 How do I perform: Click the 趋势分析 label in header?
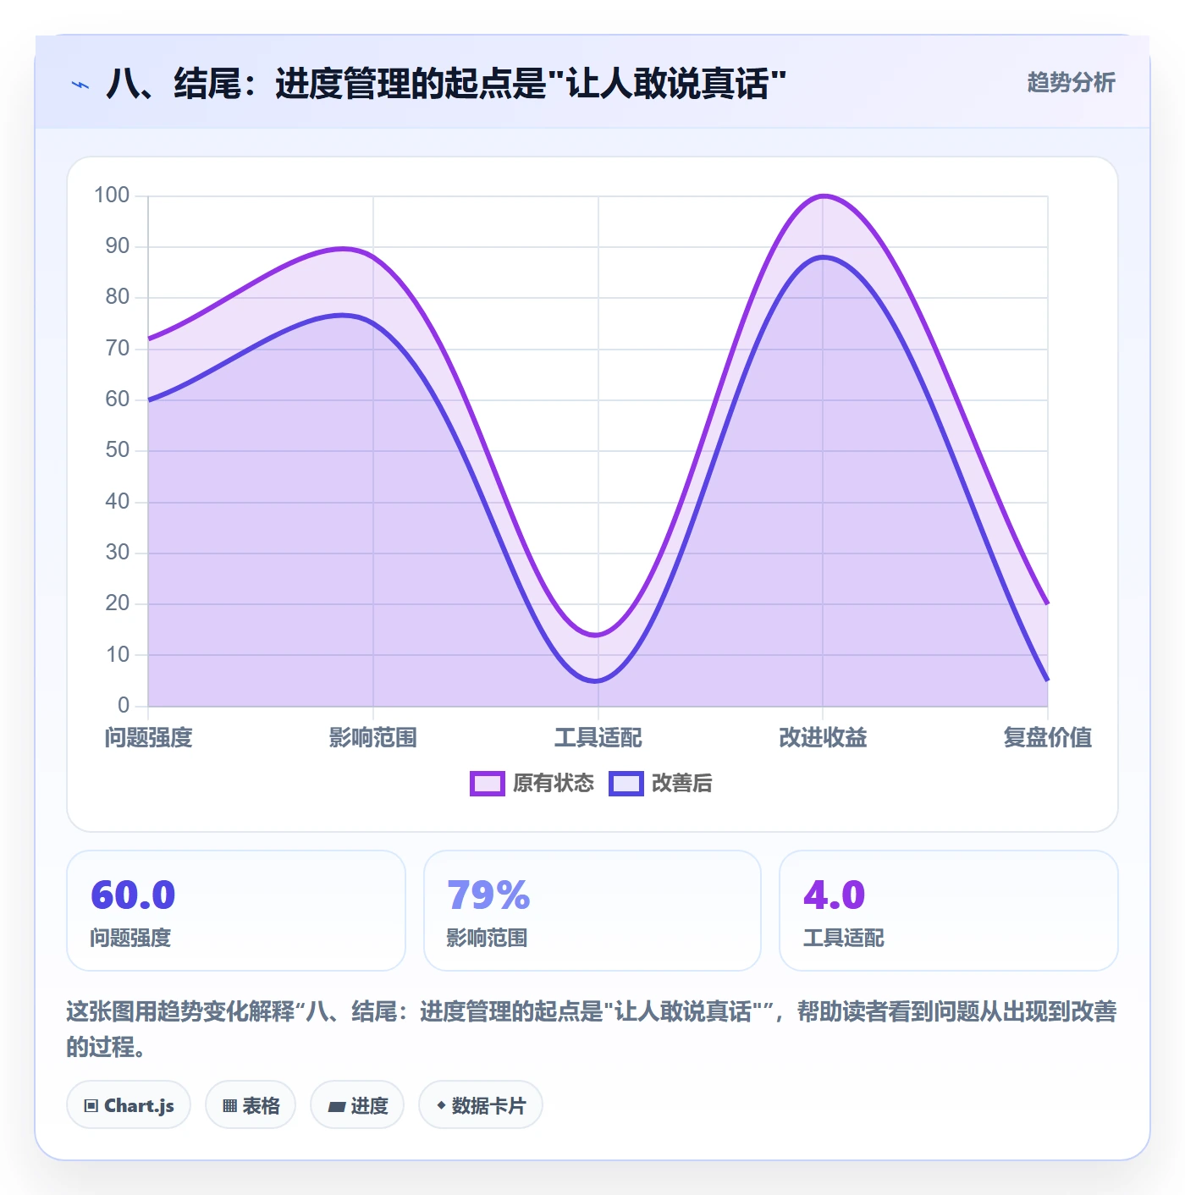[1071, 82]
